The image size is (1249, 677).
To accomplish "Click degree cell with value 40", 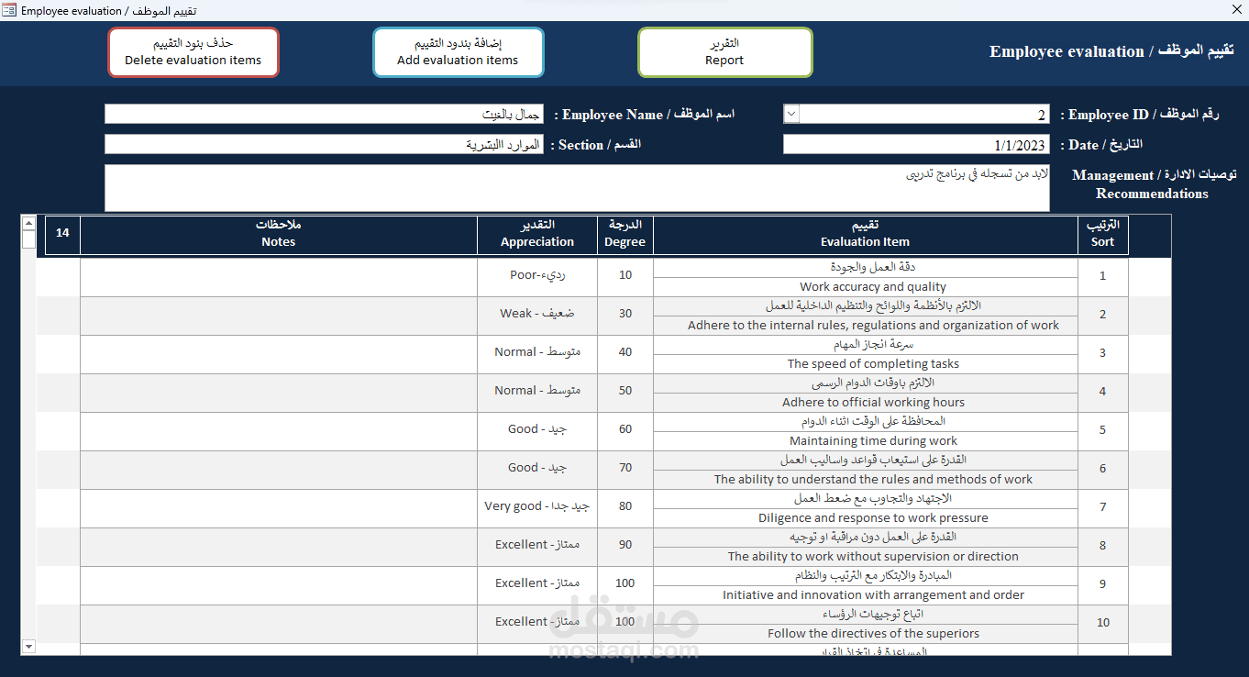I will pos(625,352).
